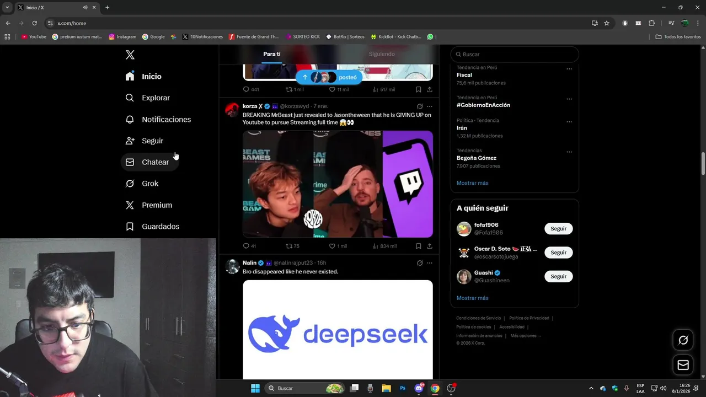Switch to the Siguiendo tab
This screenshot has width=706, height=397.
(382, 54)
